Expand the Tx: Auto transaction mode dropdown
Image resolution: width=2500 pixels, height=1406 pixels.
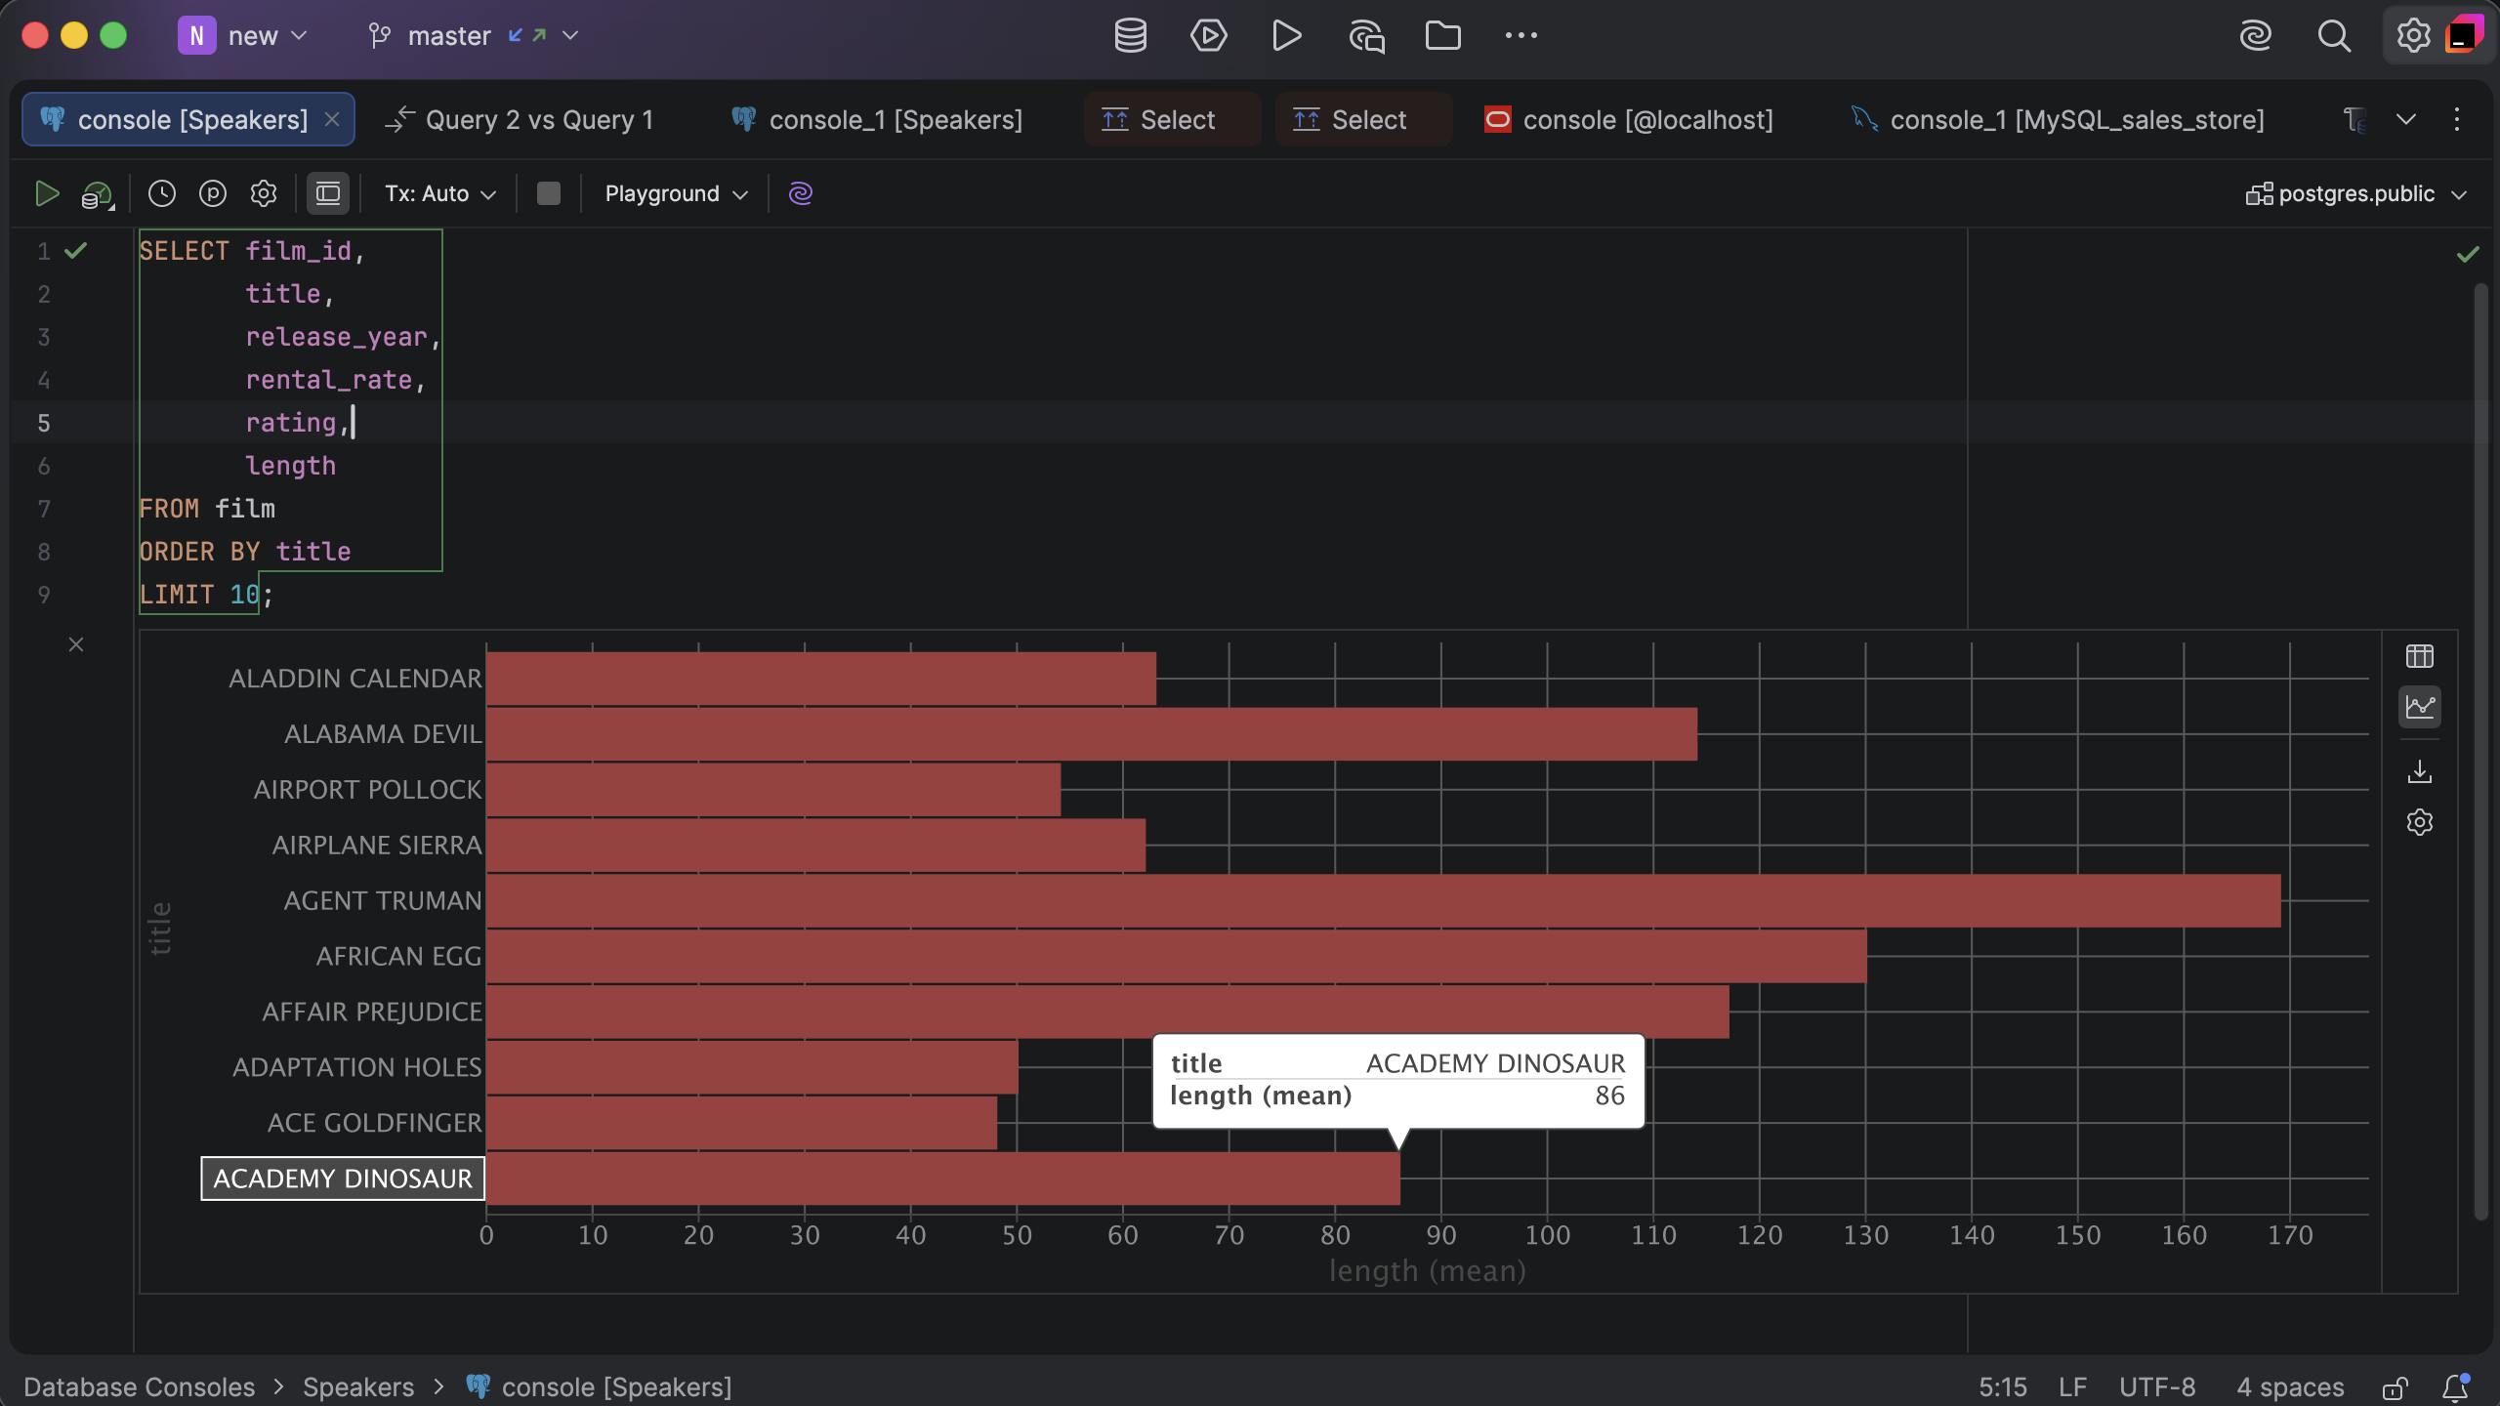point(440,193)
